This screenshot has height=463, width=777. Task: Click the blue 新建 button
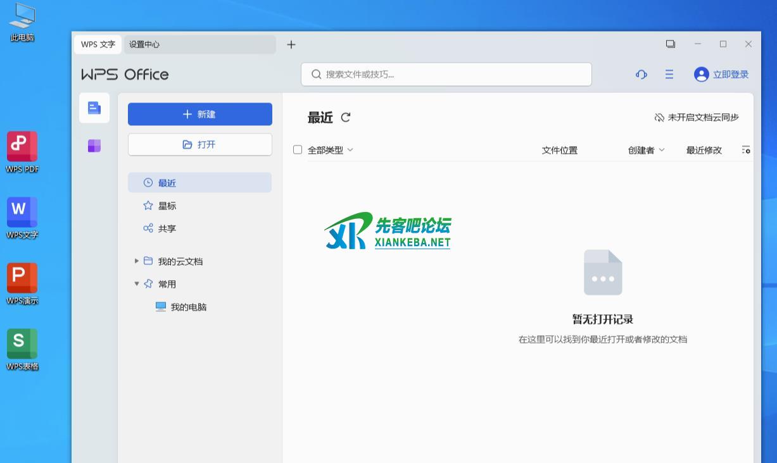[x=200, y=114]
